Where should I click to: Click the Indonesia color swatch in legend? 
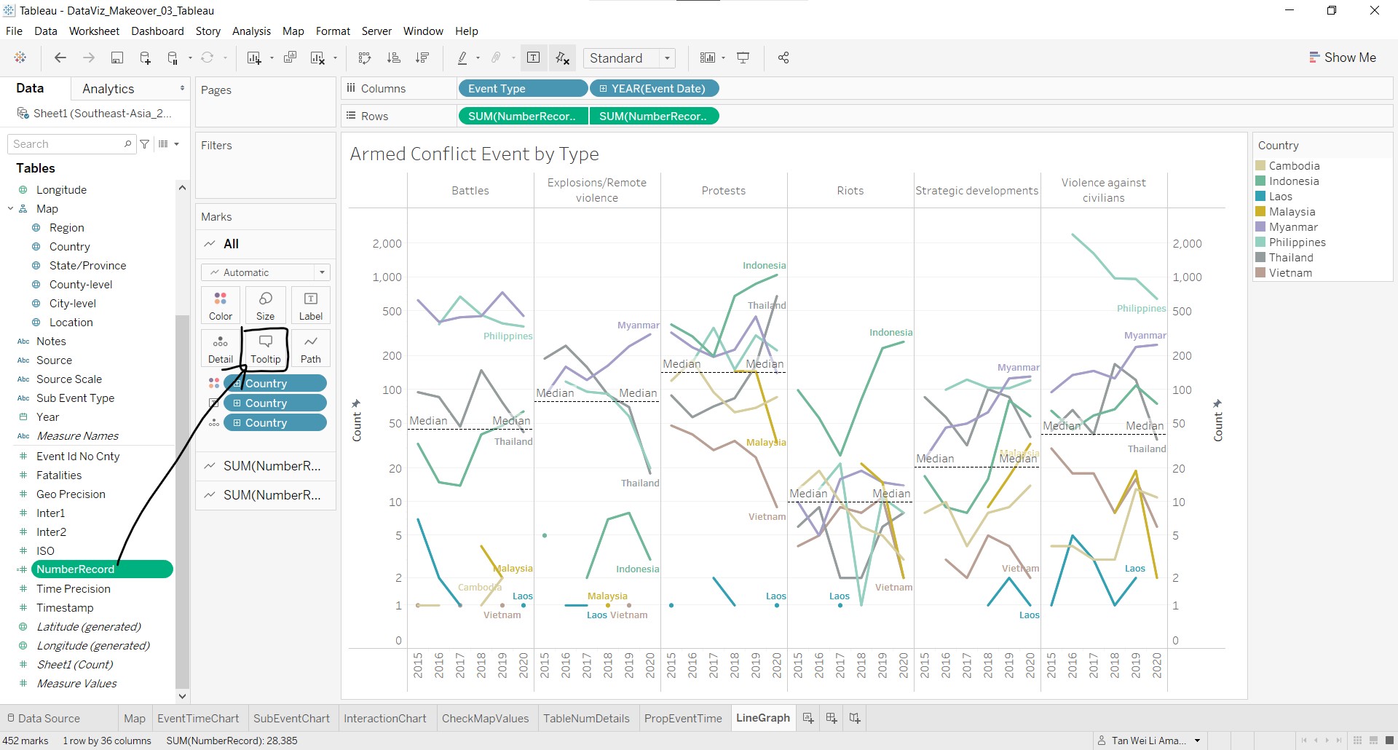(1260, 181)
